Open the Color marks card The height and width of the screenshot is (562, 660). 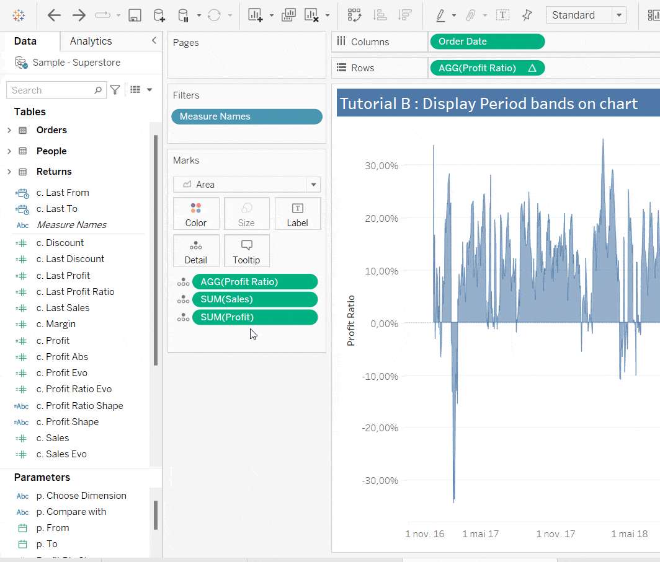(x=196, y=214)
